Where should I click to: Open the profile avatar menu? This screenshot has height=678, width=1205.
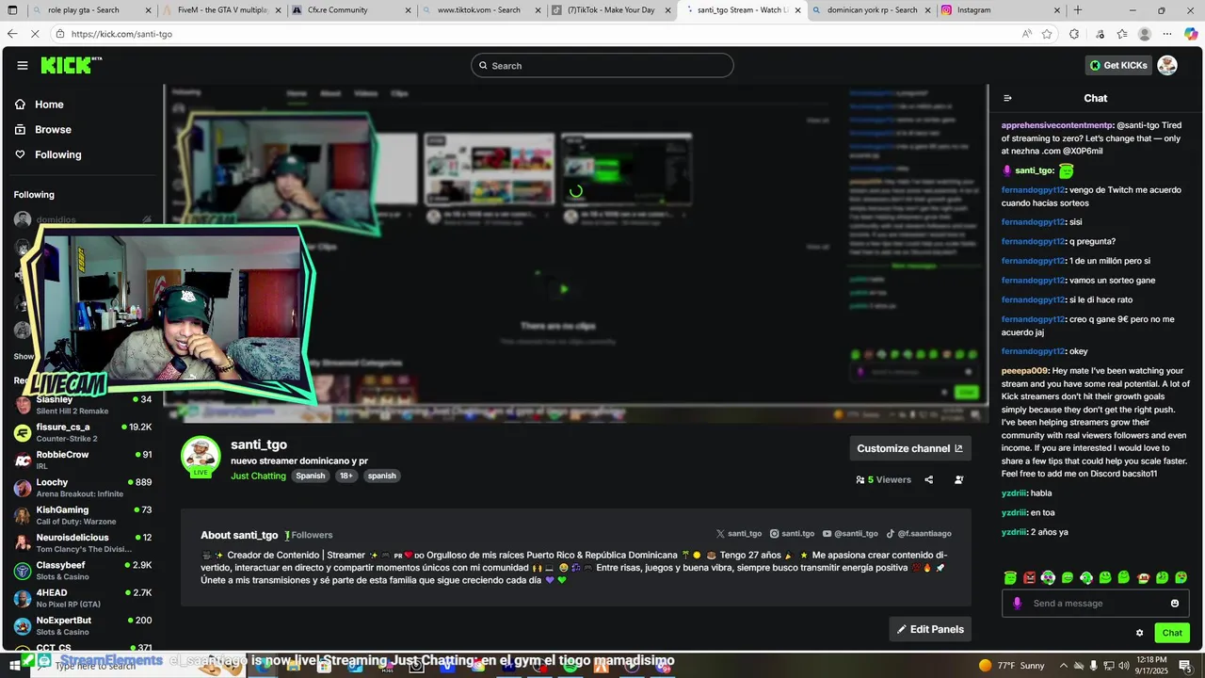tap(1167, 66)
